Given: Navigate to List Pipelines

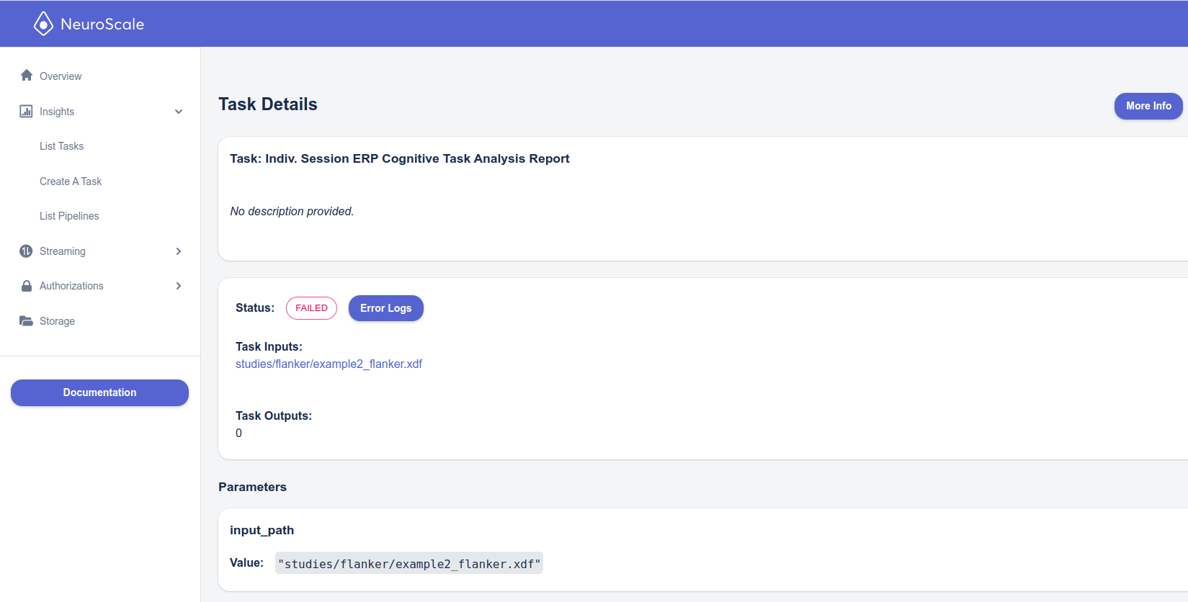Looking at the screenshot, I should pyautogui.click(x=69, y=216).
